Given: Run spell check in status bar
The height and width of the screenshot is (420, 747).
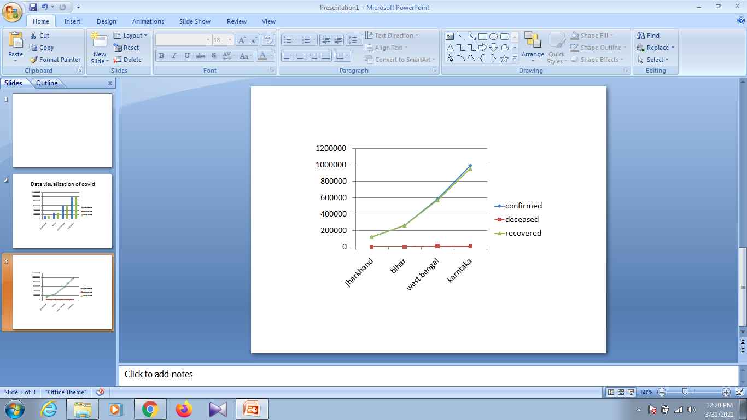Looking at the screenshot, I should pyautogui.click(x=100, y=392).
